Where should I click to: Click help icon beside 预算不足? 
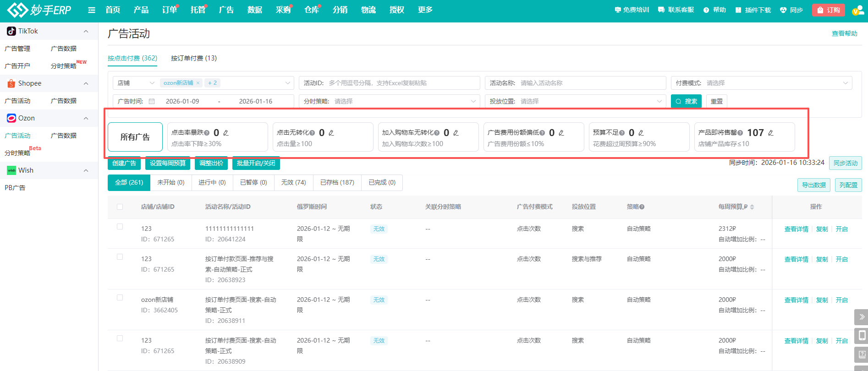pyautogui.click(x=622, y=133)
